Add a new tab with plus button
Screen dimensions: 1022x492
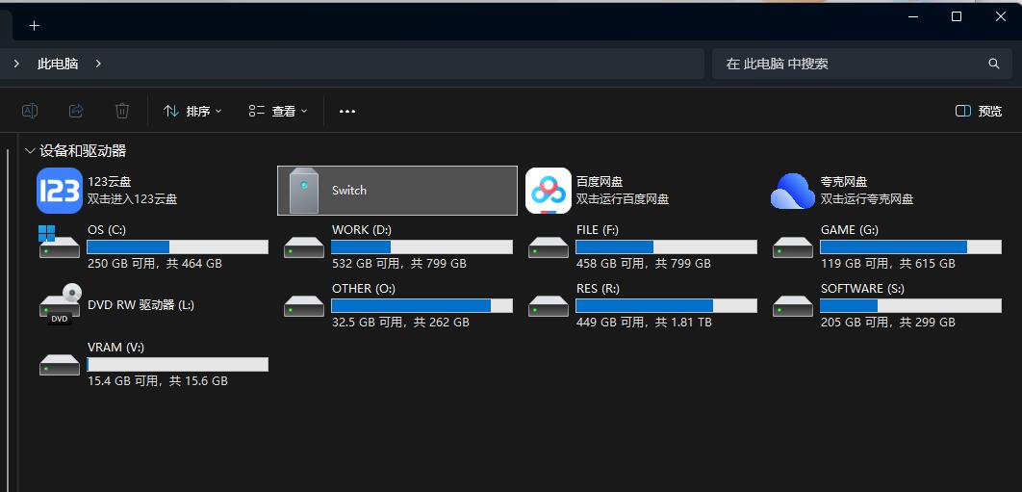click(35, 25)
